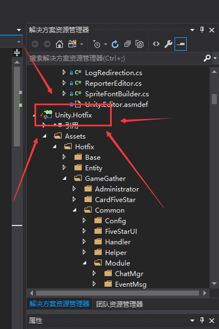Screen dimensions: 219x329
Task: Open dropdown next to the view switch icon
Action: coord(82,45)
